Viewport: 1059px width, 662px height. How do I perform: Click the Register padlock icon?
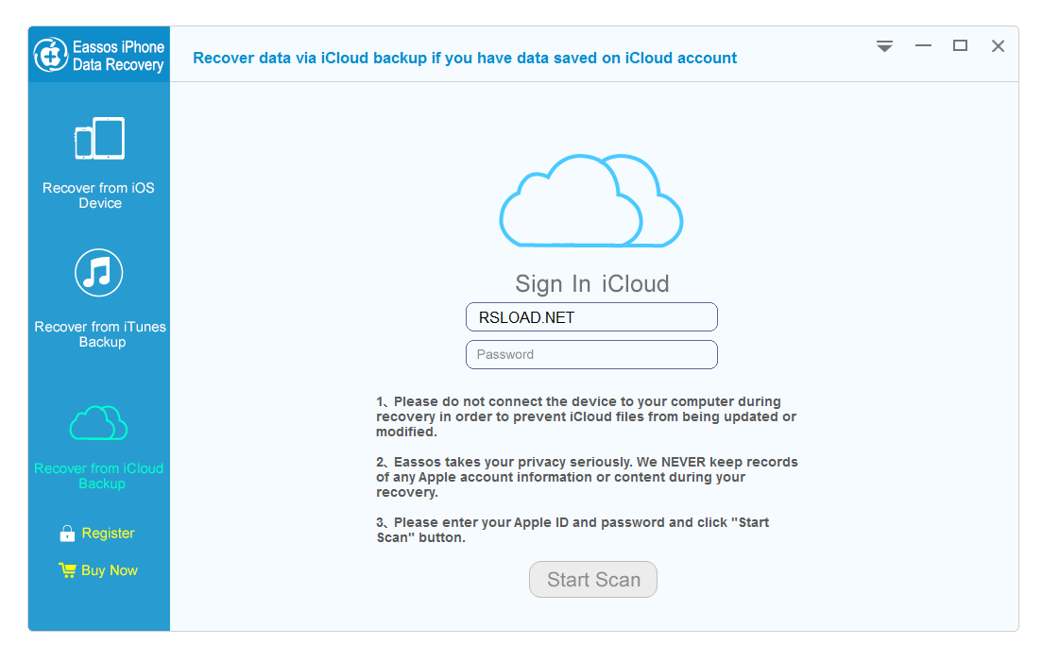coord(67,534)
